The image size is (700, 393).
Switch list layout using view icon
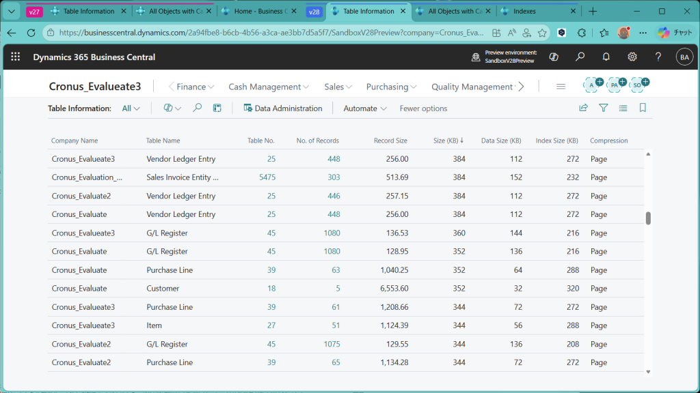pyautogui.click(x=623, y=108)
